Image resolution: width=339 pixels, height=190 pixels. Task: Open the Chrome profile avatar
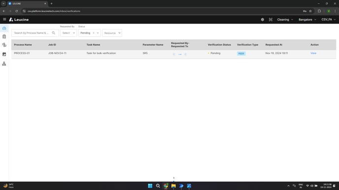tap(329, 11)
